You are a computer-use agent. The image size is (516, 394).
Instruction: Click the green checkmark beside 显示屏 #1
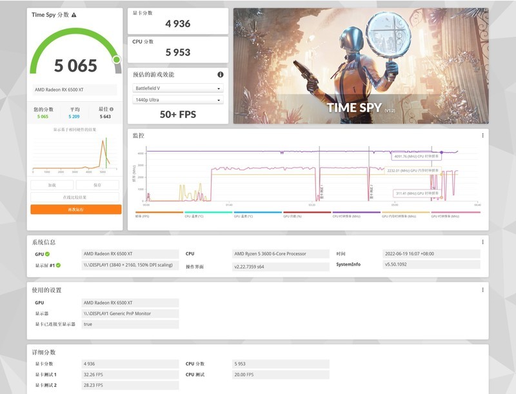[x=57, y=264]
